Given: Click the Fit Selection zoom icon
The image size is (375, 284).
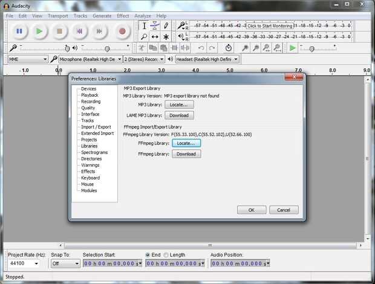Looking at the screenshot, I should click(x=266, y=48).
